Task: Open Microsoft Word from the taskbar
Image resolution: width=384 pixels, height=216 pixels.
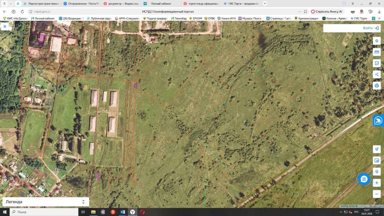Action: 123,212
